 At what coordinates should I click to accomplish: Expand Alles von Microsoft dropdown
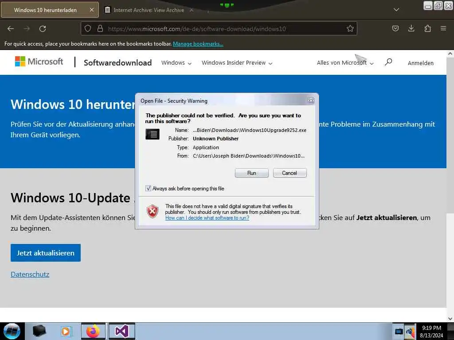pos(345,63)
